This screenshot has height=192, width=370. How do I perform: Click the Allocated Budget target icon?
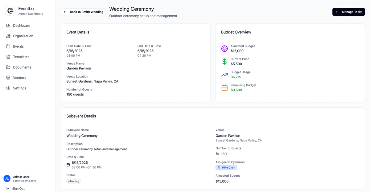[x=224, y=48]
